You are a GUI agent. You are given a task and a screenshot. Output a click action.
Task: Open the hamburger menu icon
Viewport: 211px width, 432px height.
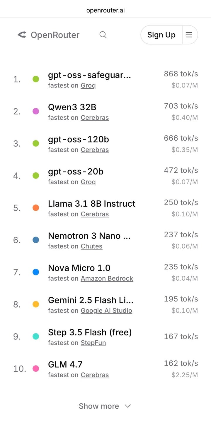189,35
